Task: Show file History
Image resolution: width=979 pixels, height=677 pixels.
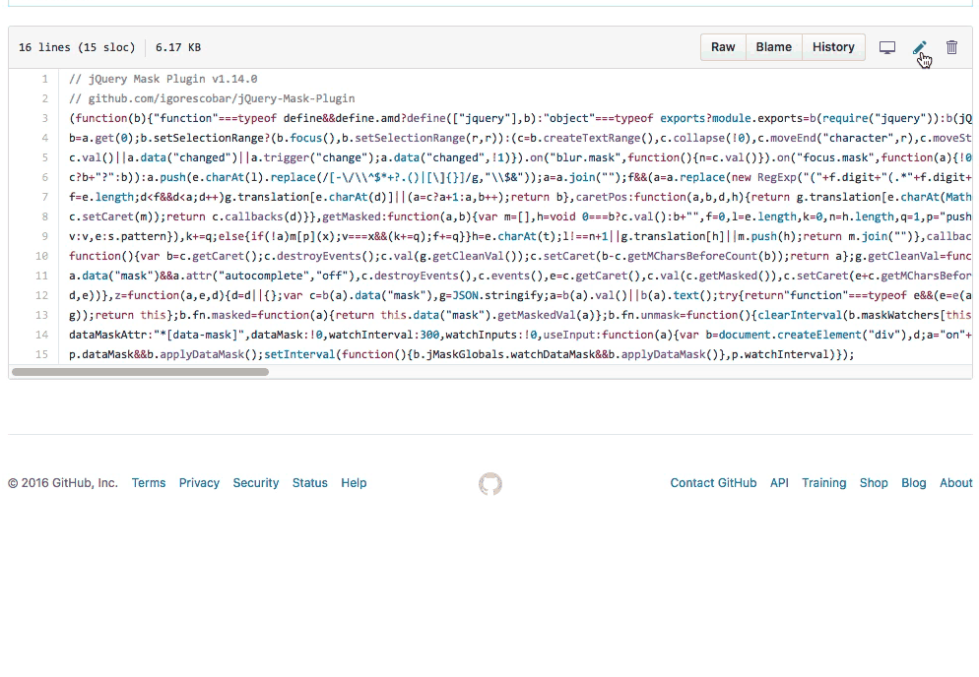Action: coord(833,47)
